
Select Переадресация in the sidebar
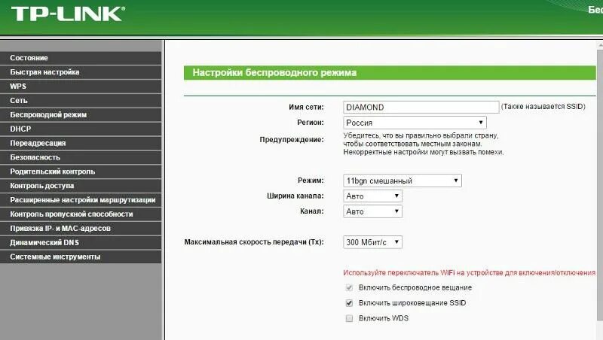81,143
